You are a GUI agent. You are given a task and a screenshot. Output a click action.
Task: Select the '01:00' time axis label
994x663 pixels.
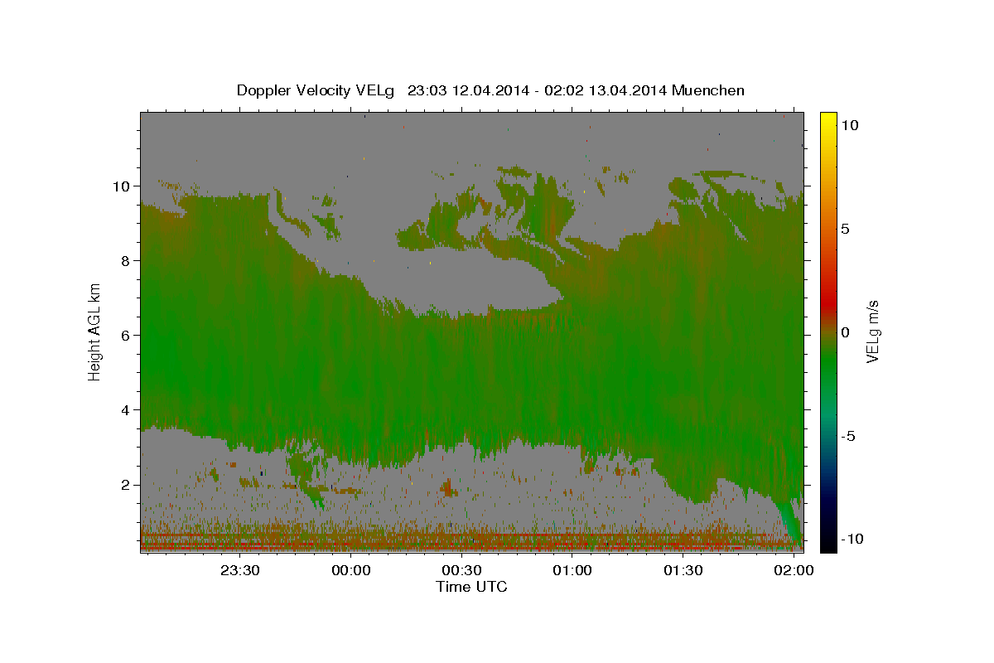pyautogui.click(x=572, y=570)
